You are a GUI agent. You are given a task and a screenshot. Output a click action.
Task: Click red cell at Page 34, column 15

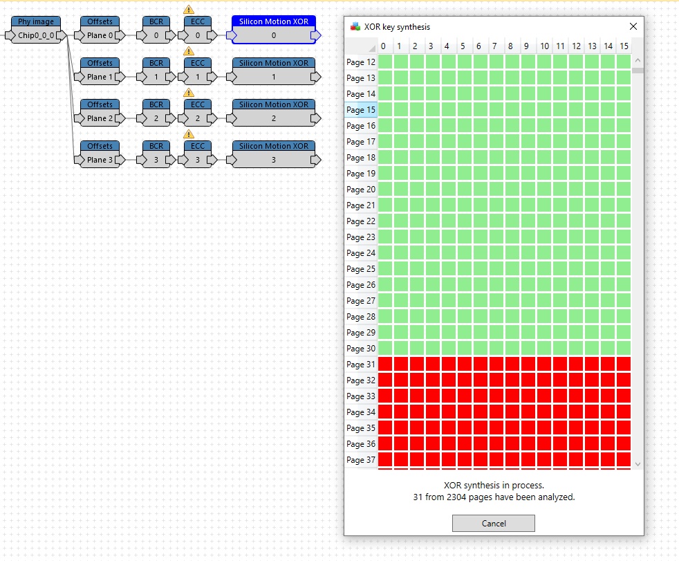624,412
